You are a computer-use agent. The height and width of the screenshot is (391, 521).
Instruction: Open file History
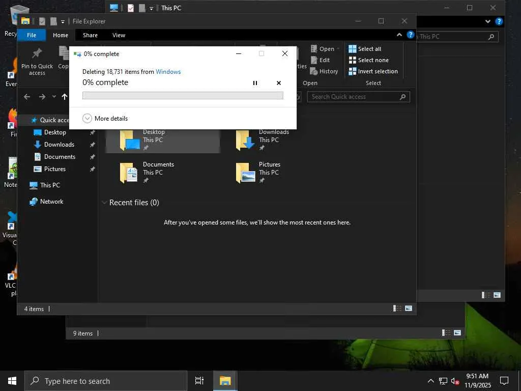coord(324,71)
